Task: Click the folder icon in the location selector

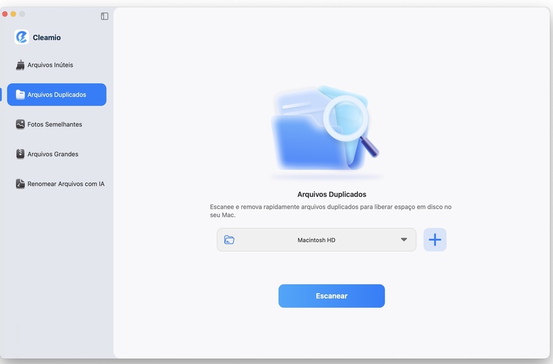Action: tap(229, 240)
